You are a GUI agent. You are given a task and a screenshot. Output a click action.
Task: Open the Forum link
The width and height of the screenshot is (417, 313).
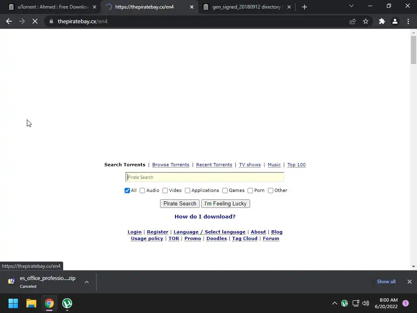pos(271,239)
